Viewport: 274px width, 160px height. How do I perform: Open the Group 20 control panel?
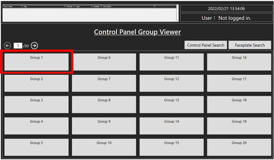pos(239,147)
